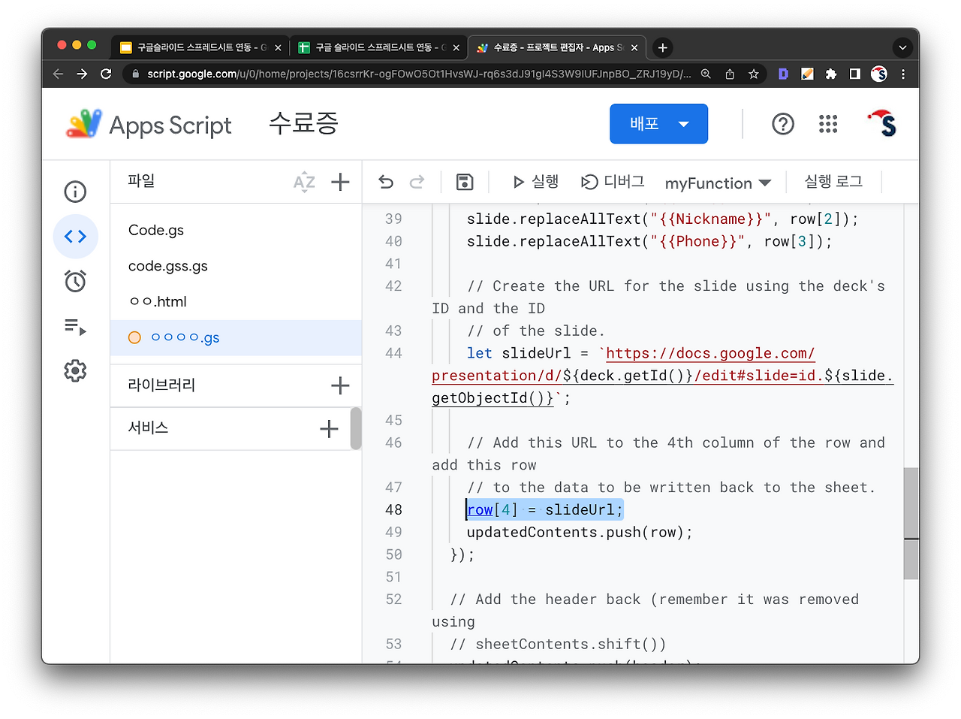
Task: Run the script with 실행 button
Action: pos(535,182)
